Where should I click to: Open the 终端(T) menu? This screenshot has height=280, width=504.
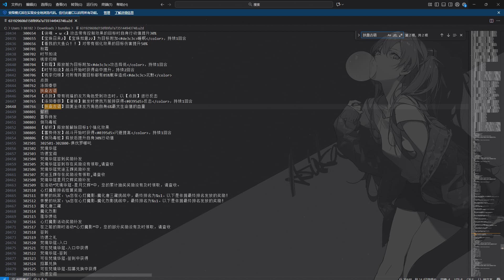click(x=107, y=4)
